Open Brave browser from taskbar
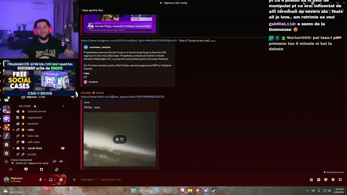The image size is (347, 195). pos(198,191)
